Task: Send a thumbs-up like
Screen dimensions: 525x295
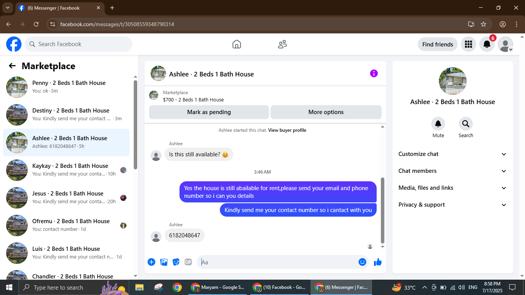Action: 378,262
